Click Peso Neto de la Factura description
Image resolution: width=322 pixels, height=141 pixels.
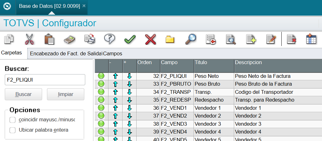point(278,76)
